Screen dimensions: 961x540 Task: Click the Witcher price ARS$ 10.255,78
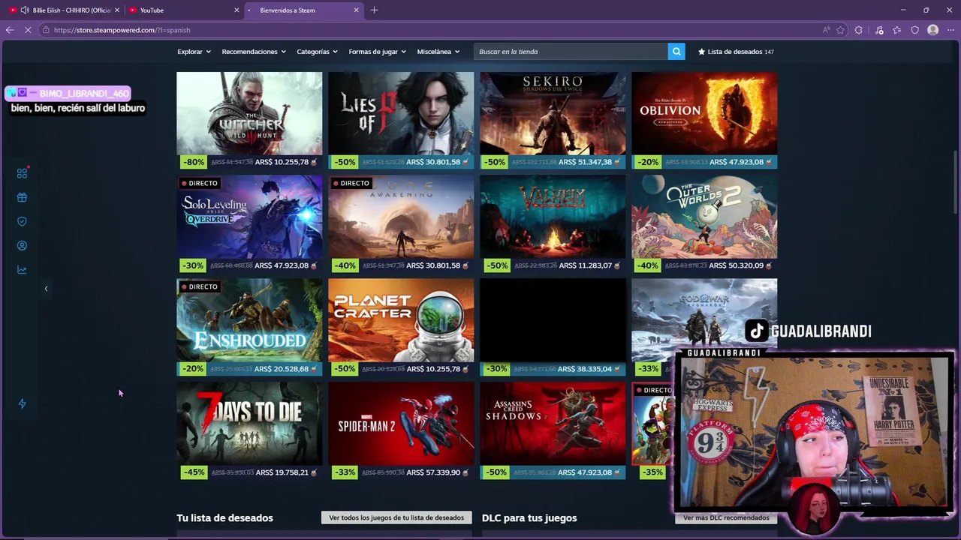(282, 162)
